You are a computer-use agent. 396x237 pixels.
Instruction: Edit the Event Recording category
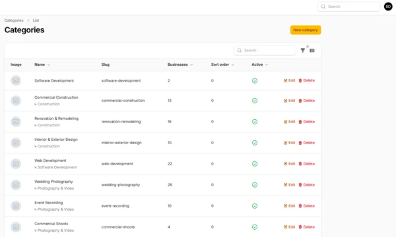[290, 206]
